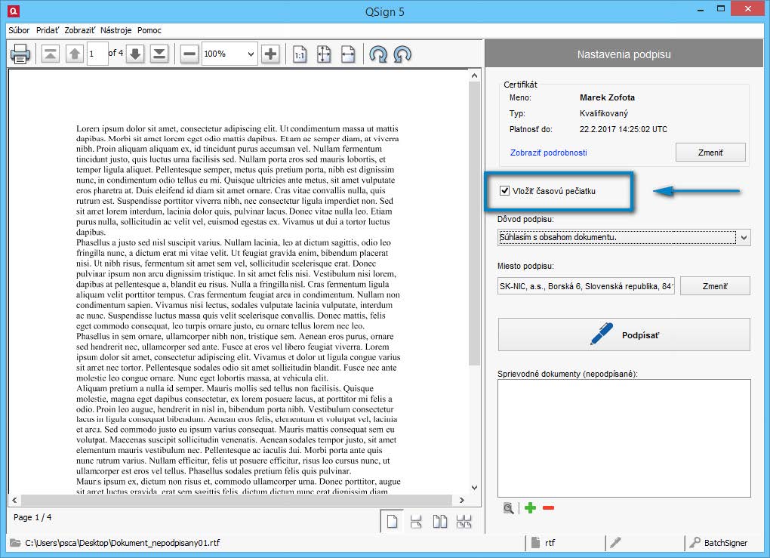Set actual size 1:1 view
Image resolution: width=770 pixels, height=558 pixels.
300,54
